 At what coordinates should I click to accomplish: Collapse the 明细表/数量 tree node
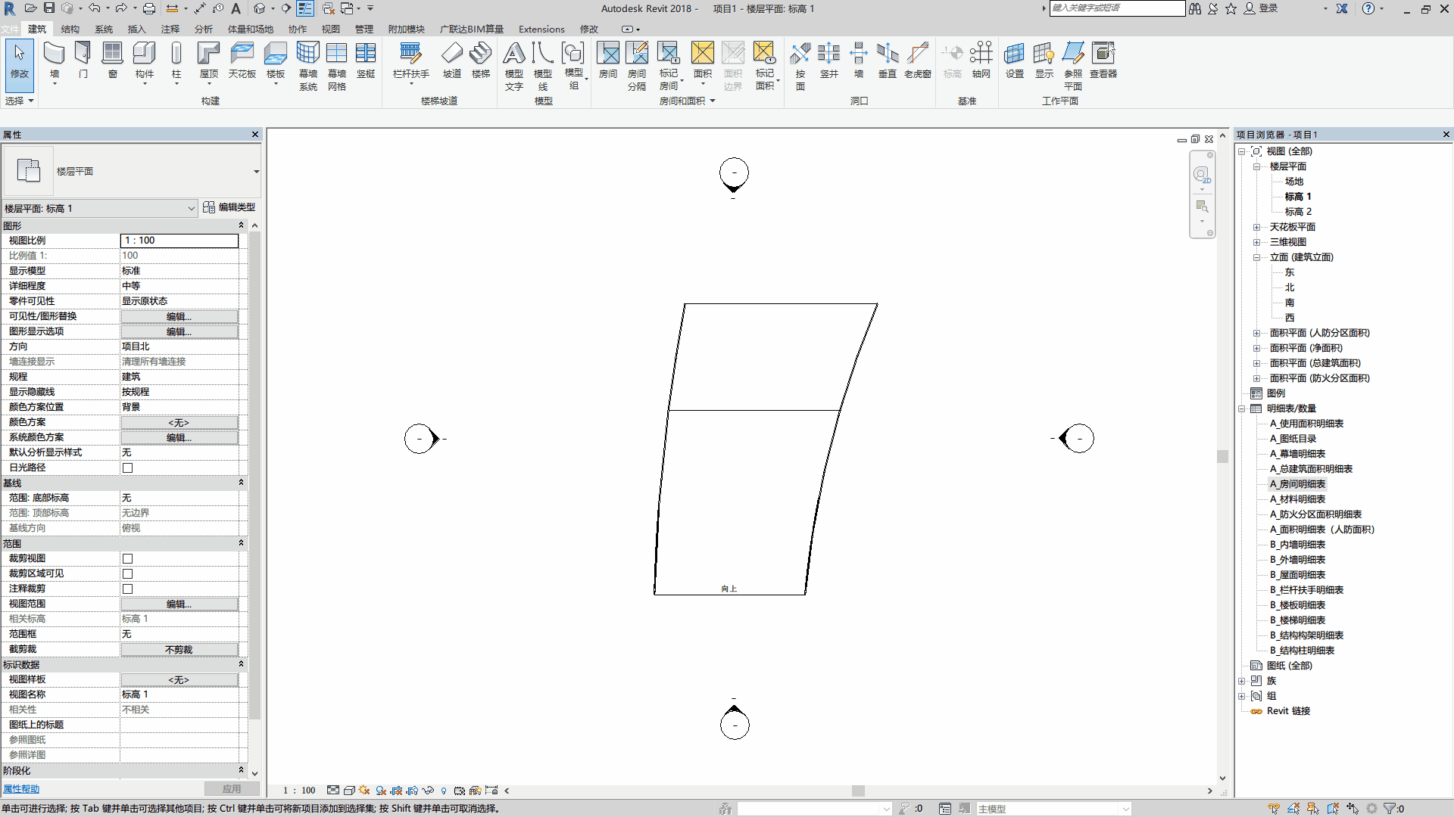(x=1242, y=408)
